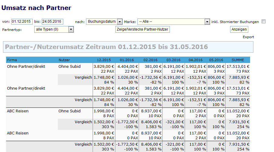Click first 'ABC Reisen' company cell
Image resolution: width=274 pixels, height=152 pixels.
[x=18, y=111]
